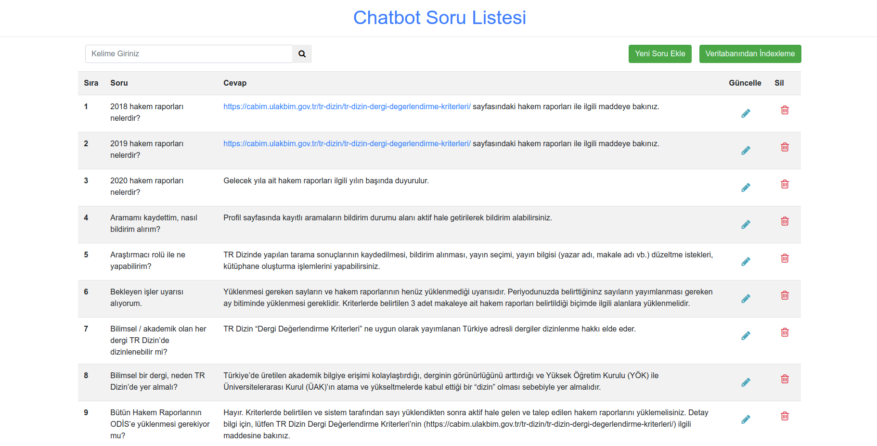Click the search magnifier icon button
The height and width of the screenshot is (446, 877).
(302, 54)
